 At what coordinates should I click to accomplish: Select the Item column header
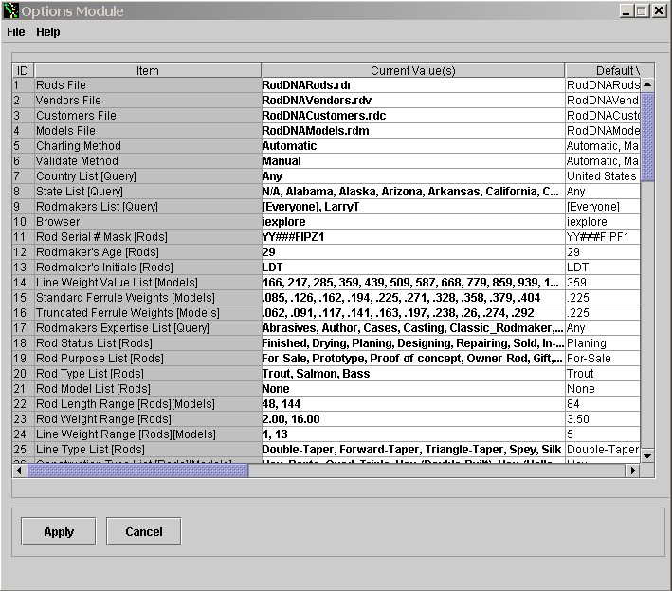147,70
